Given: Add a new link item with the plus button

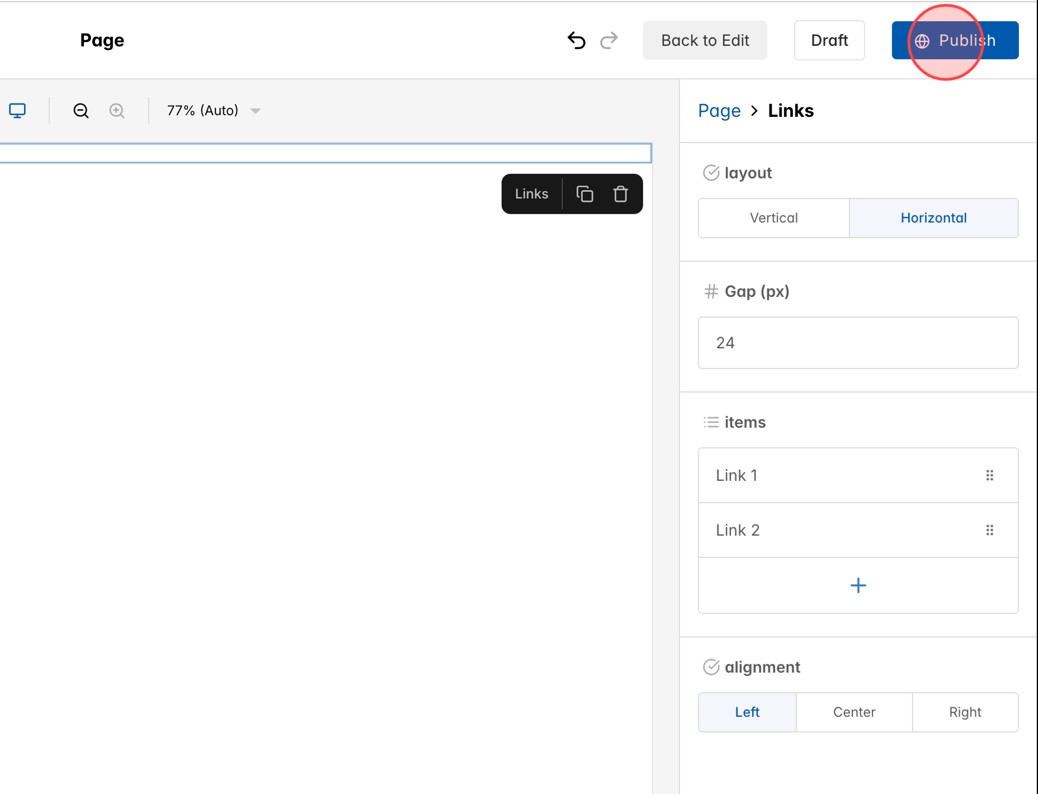Looking at the screenshot, I should [x=858, y=585].
